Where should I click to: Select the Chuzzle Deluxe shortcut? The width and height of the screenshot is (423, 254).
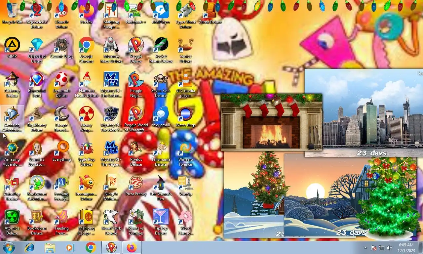(x=61, y=16)
